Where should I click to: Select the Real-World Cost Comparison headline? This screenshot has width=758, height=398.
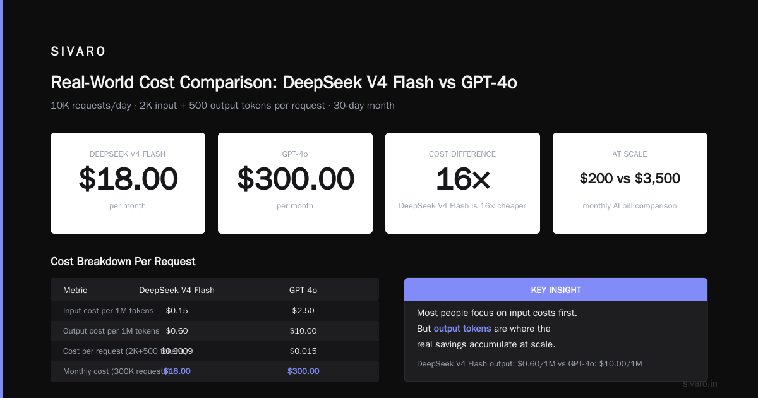coord(284,82)
